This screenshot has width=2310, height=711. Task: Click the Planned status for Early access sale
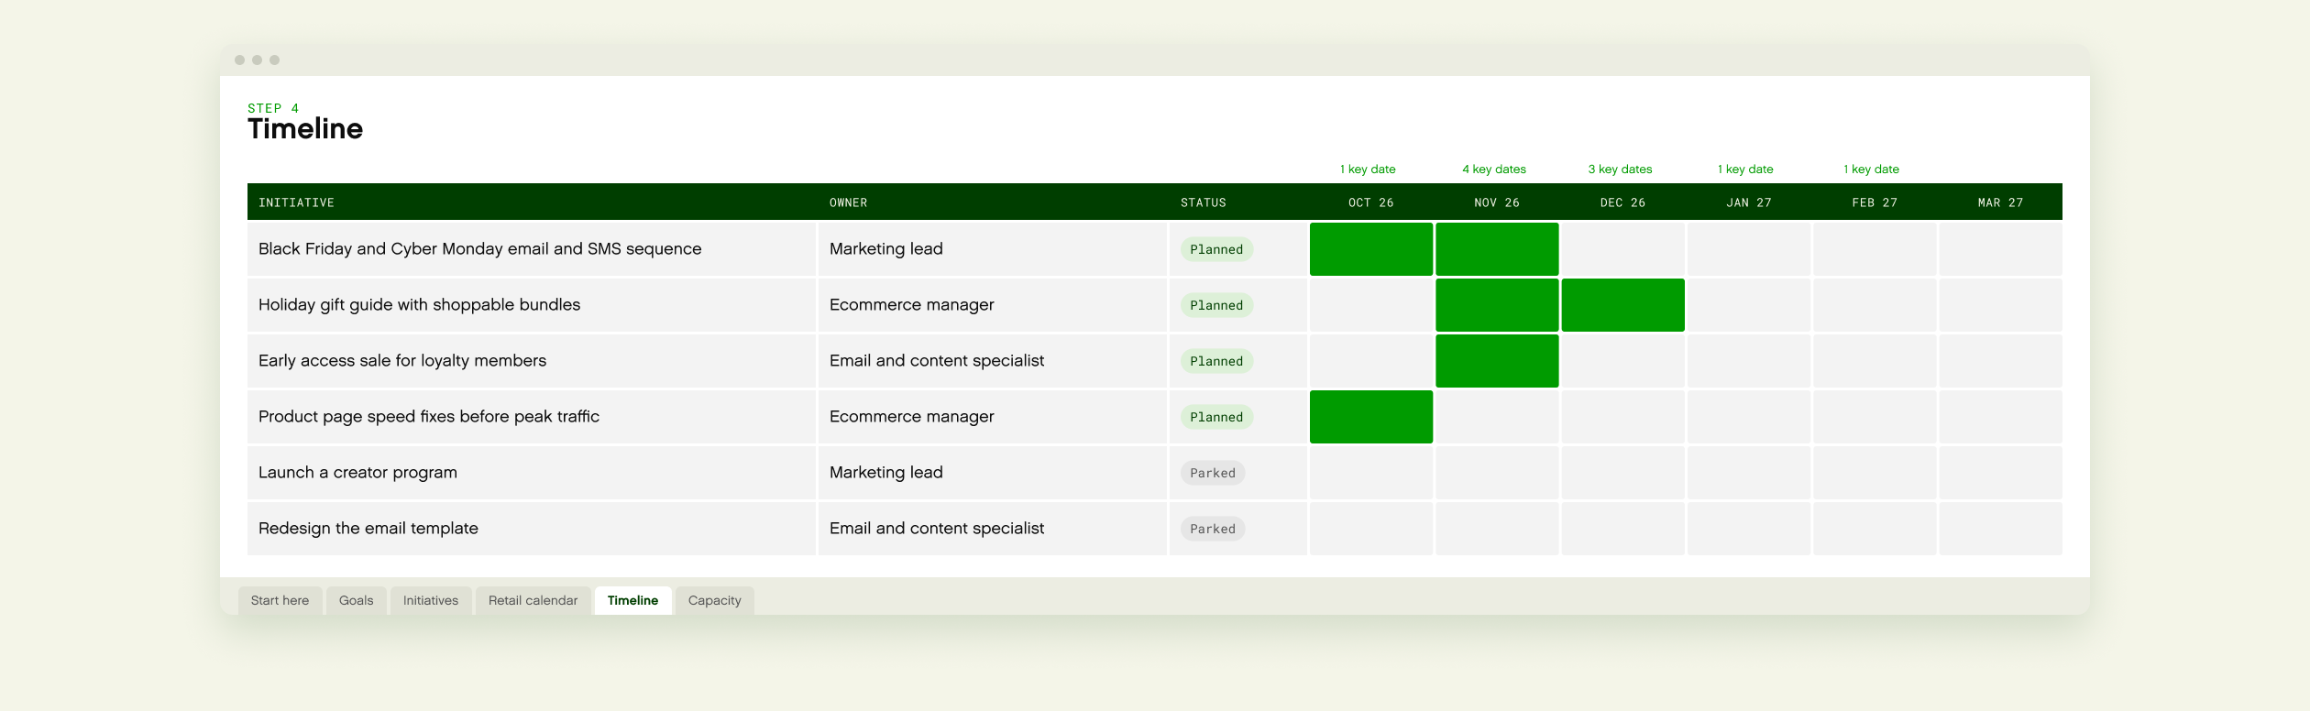pyautogui.click(x=1216, y=361)
